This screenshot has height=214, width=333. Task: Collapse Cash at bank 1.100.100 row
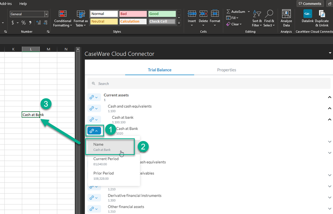(x=329, y=120)
